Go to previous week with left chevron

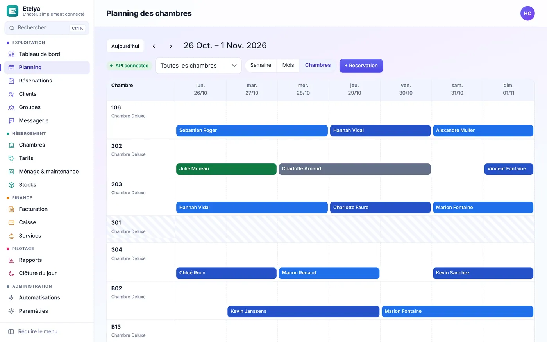click(x=154, y=46)
